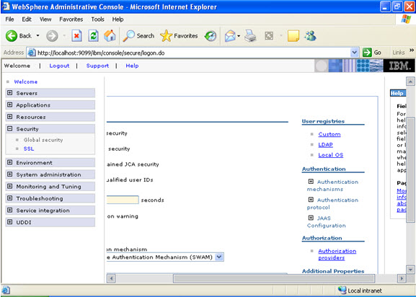Click the Back arrow icon

12,36
